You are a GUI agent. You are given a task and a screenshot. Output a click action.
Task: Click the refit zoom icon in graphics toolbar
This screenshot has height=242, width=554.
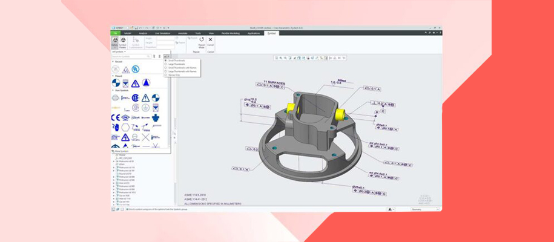pos(277,58)
